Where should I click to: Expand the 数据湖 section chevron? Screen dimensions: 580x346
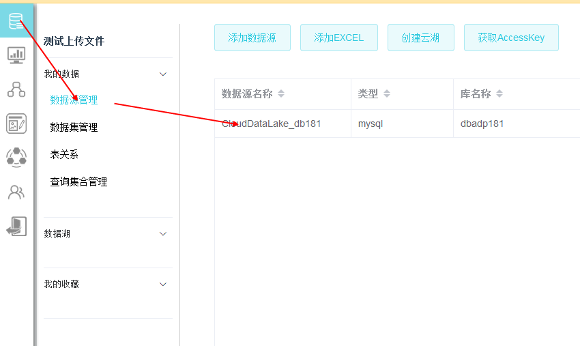[x=163, y=233]
